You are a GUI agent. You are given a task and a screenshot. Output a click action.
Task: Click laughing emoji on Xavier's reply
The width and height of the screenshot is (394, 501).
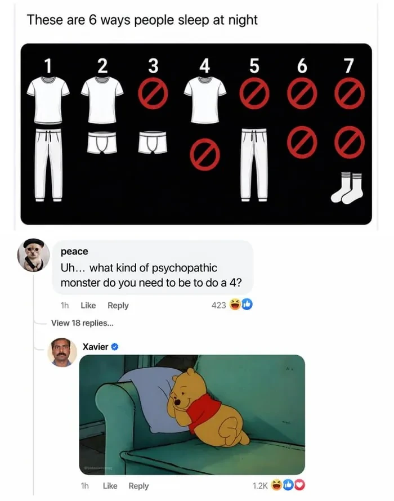277,485
